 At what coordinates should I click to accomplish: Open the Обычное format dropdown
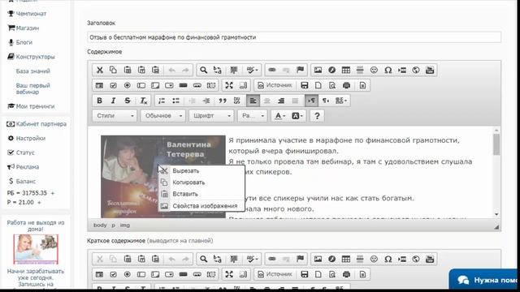tap(162, 116)
